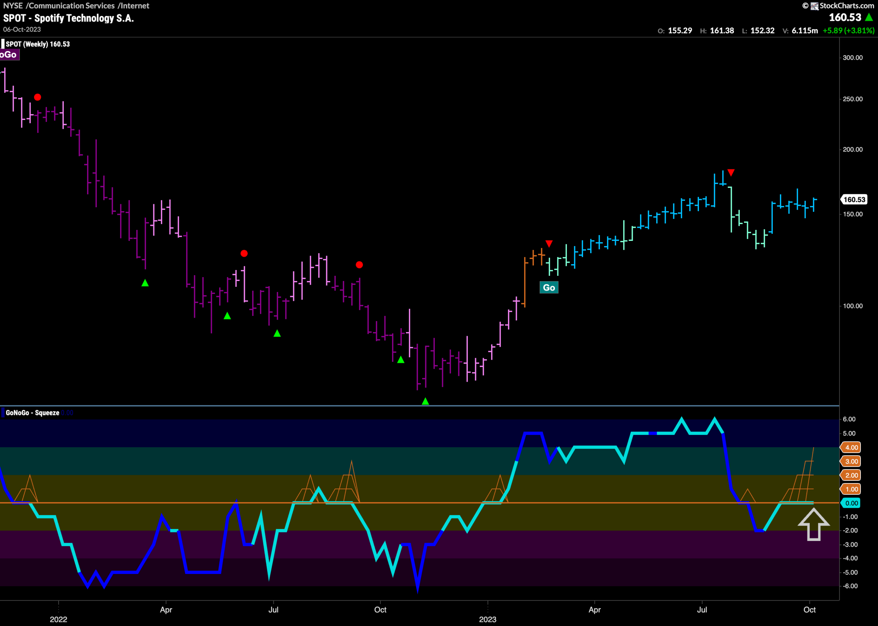Click the red dot marker near December 2021
This screenshot has width=878, height=626.
point(37,97)
